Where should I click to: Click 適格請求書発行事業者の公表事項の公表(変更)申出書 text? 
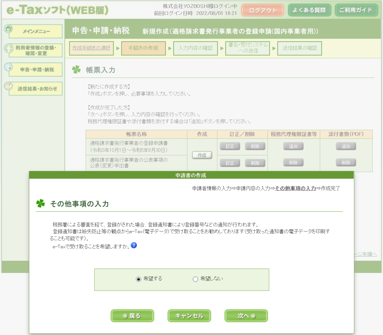[129, 163]
